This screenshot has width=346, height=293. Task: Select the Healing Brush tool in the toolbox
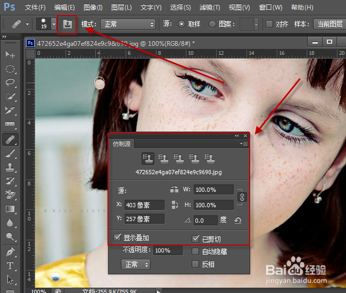[10, 140]
